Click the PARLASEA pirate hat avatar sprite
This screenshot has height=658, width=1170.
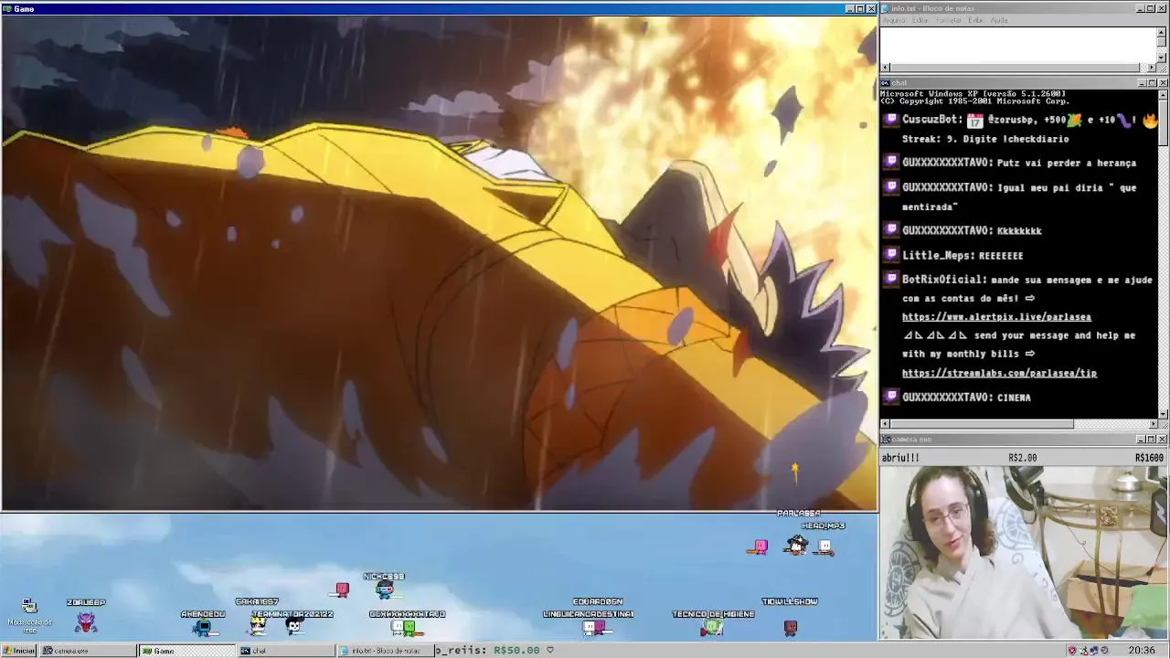pyautogui.click(x=797, y=545)
